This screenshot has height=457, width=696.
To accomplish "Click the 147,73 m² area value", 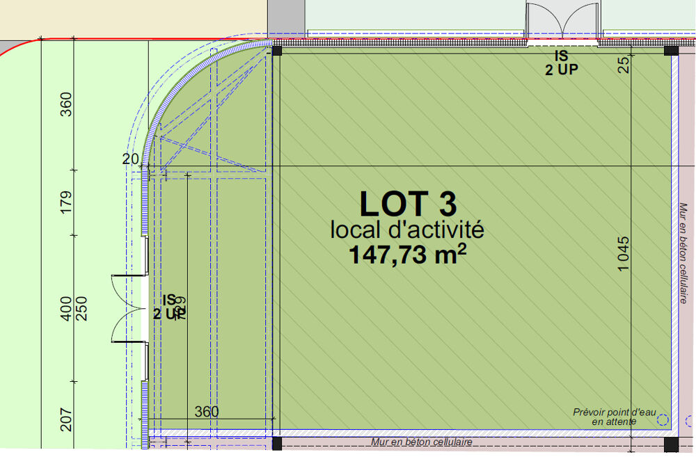I will click(407, 255).
